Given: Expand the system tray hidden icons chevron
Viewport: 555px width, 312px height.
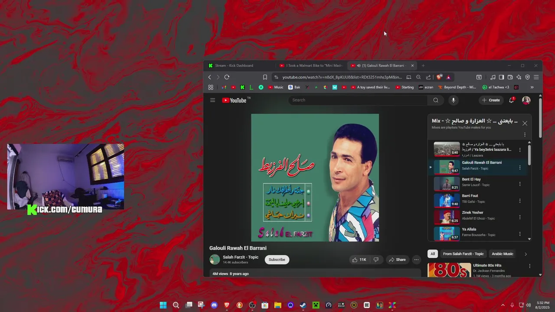Looking at the screenshot, I should [x=503, y=305].
